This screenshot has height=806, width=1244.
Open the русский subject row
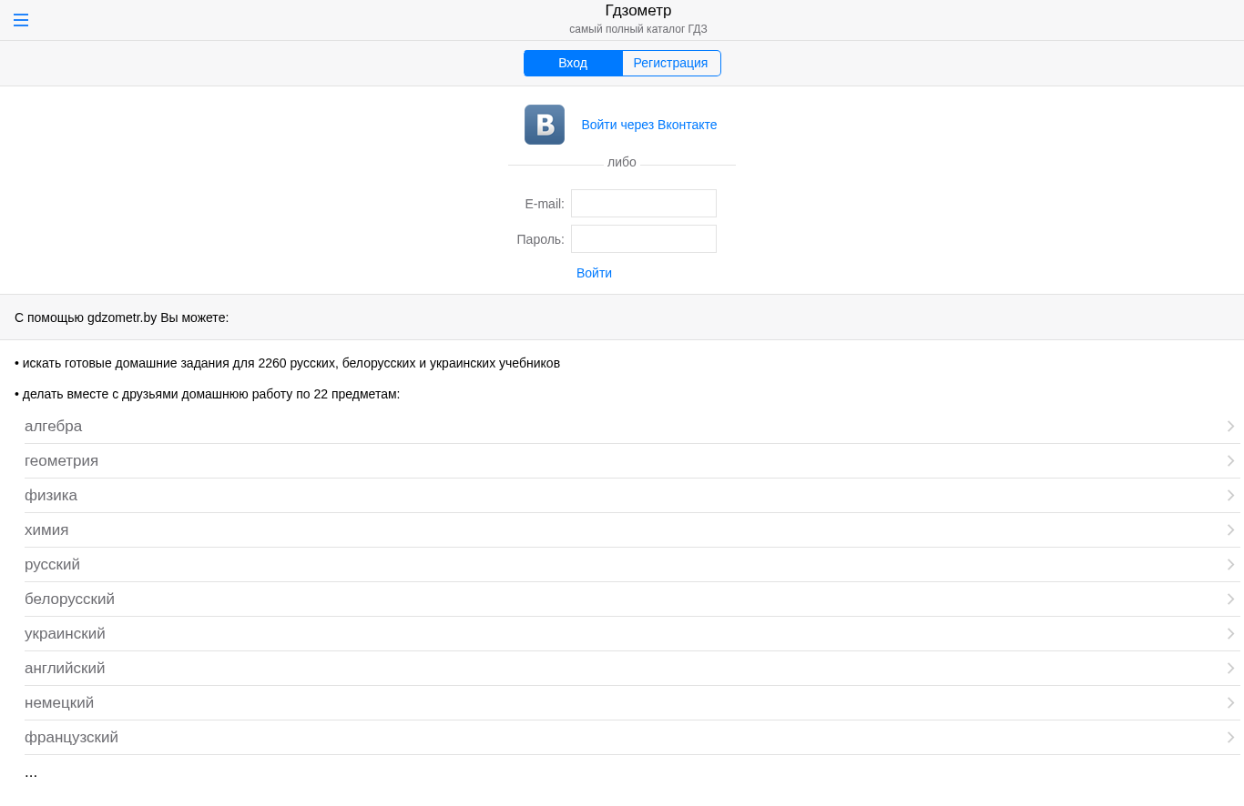coord(632,565)
